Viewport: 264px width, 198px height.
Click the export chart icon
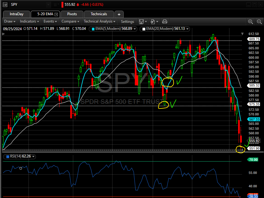click(x=153, y=22)
